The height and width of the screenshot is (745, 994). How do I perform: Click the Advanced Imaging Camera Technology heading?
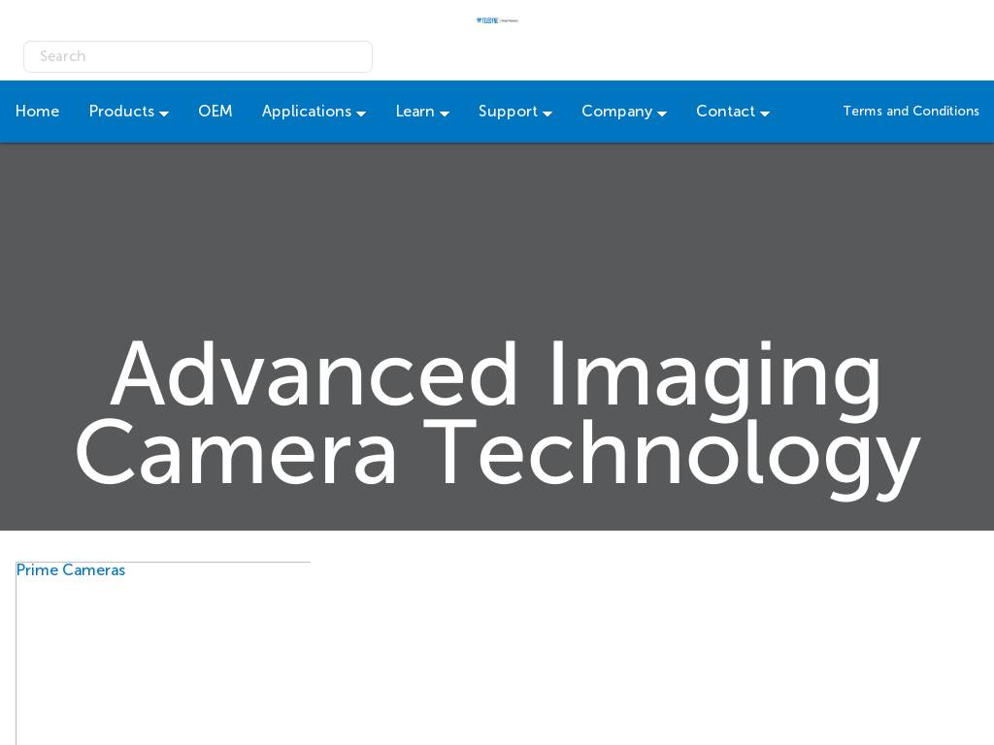coord(497,414)
